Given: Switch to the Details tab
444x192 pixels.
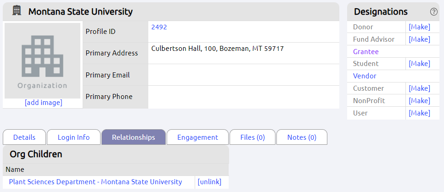Looking at the screenshot, I should tap(24, 137).
